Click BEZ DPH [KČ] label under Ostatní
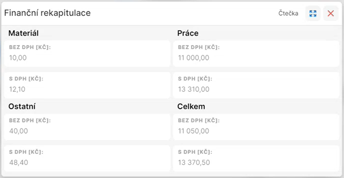344x178 pixels. point(30,120)
